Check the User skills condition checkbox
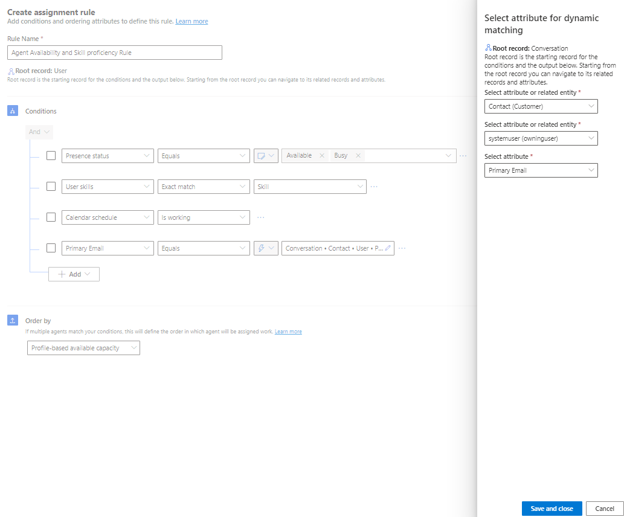 click(51, 186)
